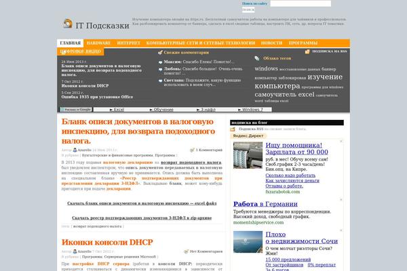Click the поиск search button
Screen dimensions: 407x271
click(x=248, y=9)
